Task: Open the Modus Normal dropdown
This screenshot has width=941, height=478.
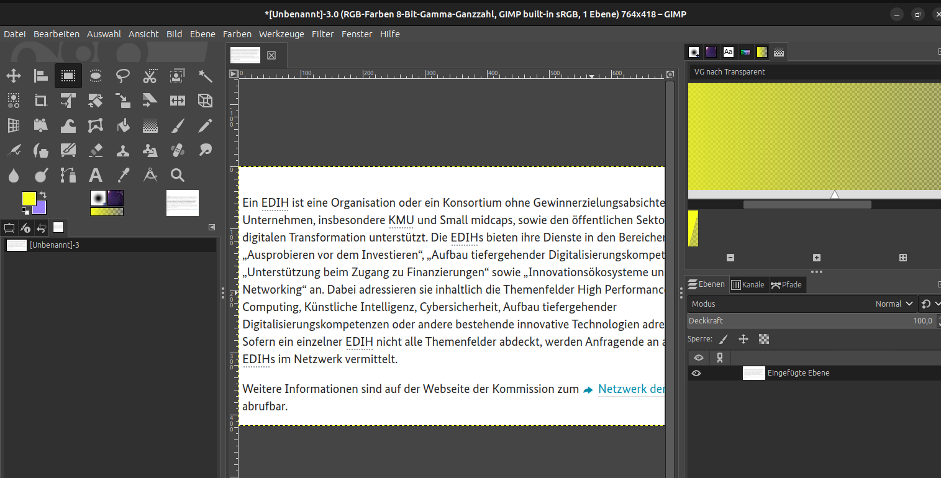Action: [x=894, y=304]
